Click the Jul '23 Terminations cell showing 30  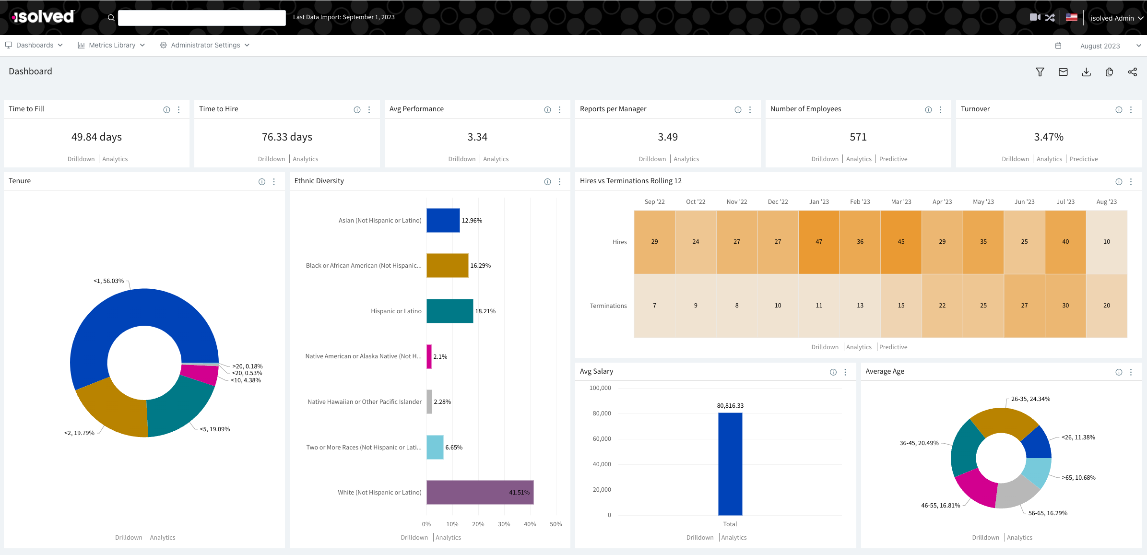click(1065, 306)
